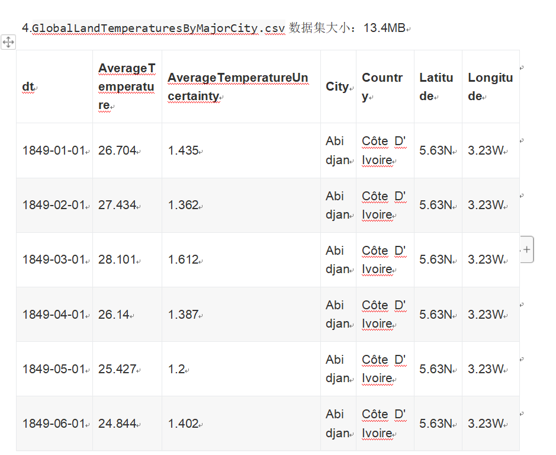Click the temperature value 27.434
This screenshot has width=556, height=455.
tap(117, 205)
